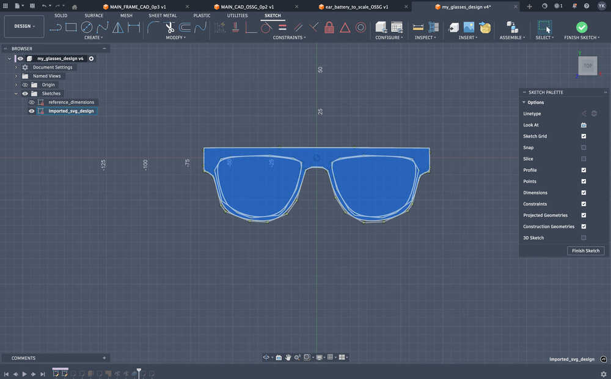Open the DESIGN workspace selector

click(x=24, y=26)
